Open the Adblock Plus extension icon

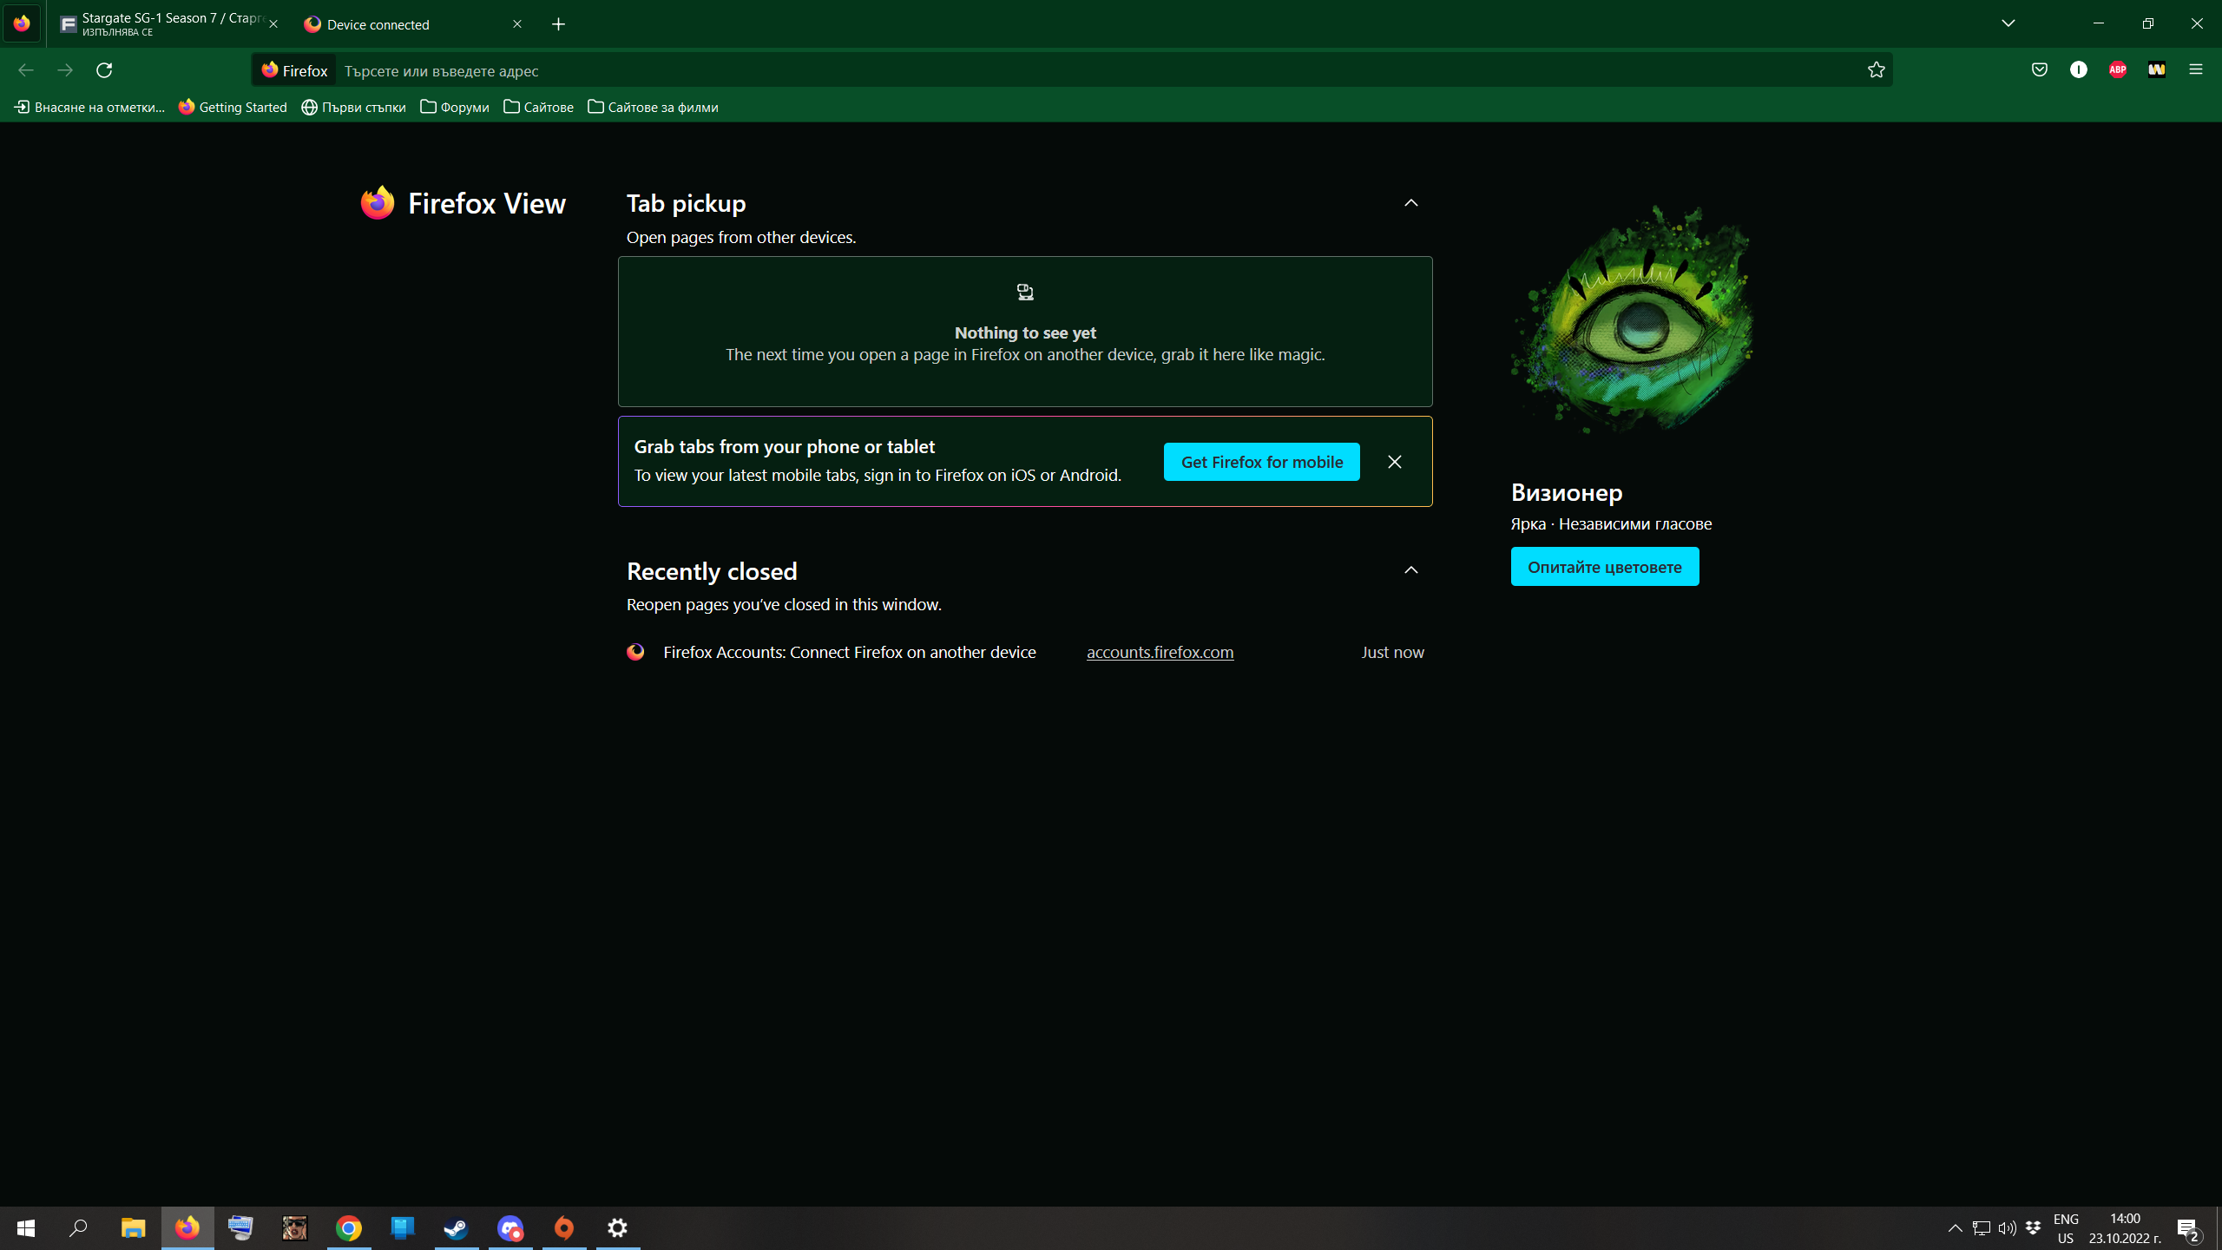click(x=2117, y=69)
